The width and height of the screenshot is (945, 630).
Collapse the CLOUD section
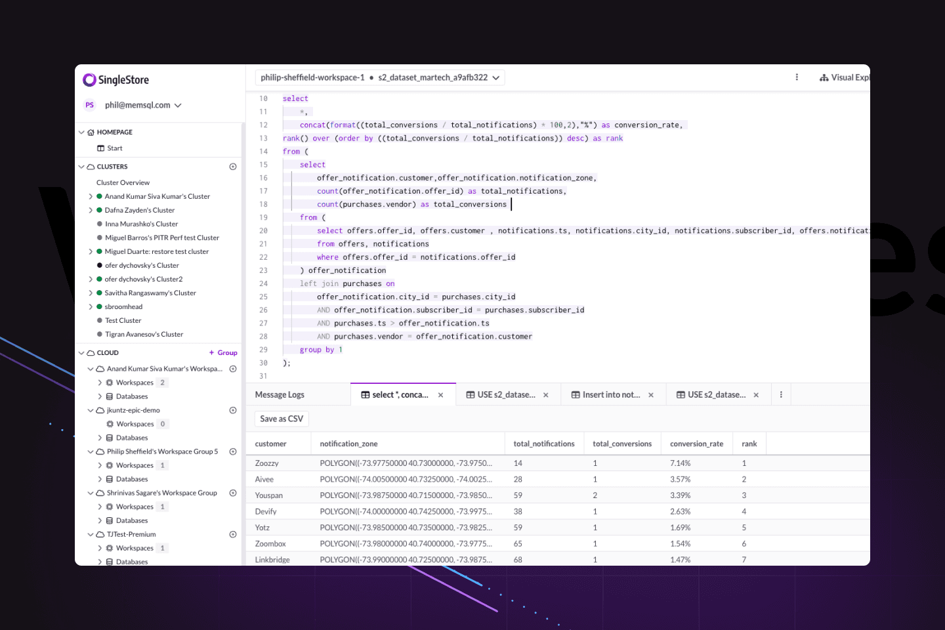(82, 353)
